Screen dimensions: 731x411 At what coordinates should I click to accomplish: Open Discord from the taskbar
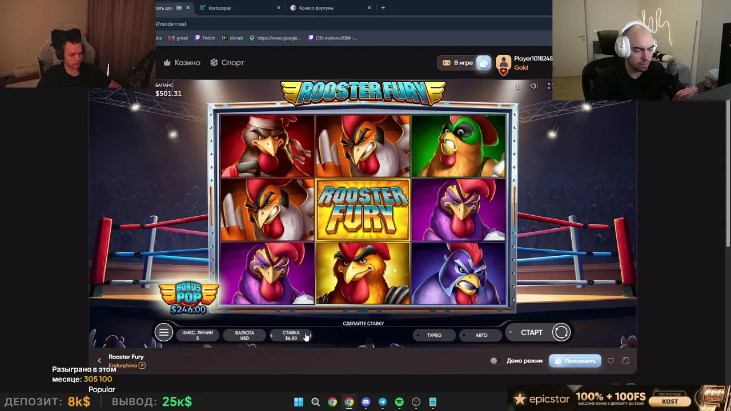coord(365,402)
